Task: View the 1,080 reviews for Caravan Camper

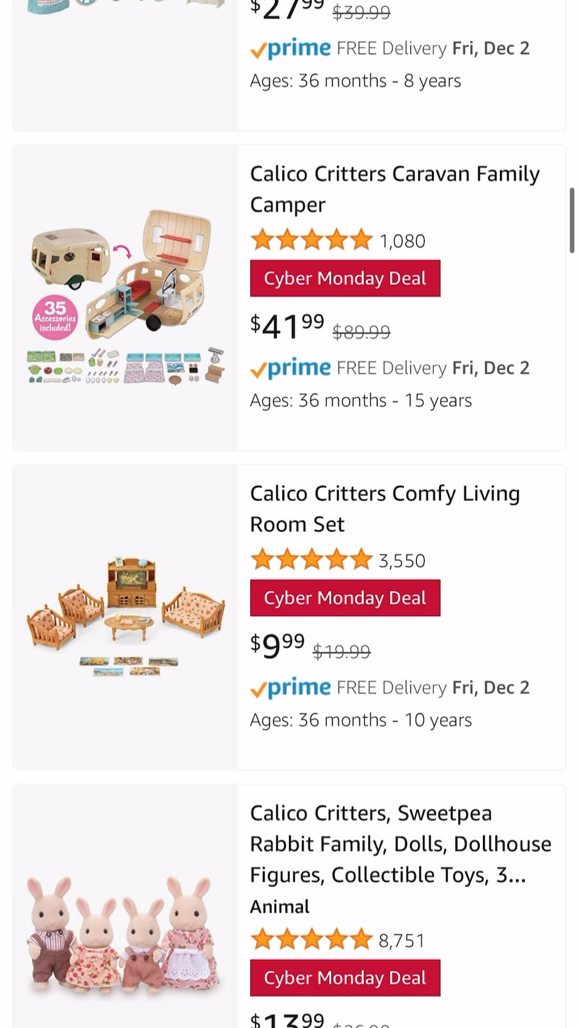Action: [x=403, y=241]
